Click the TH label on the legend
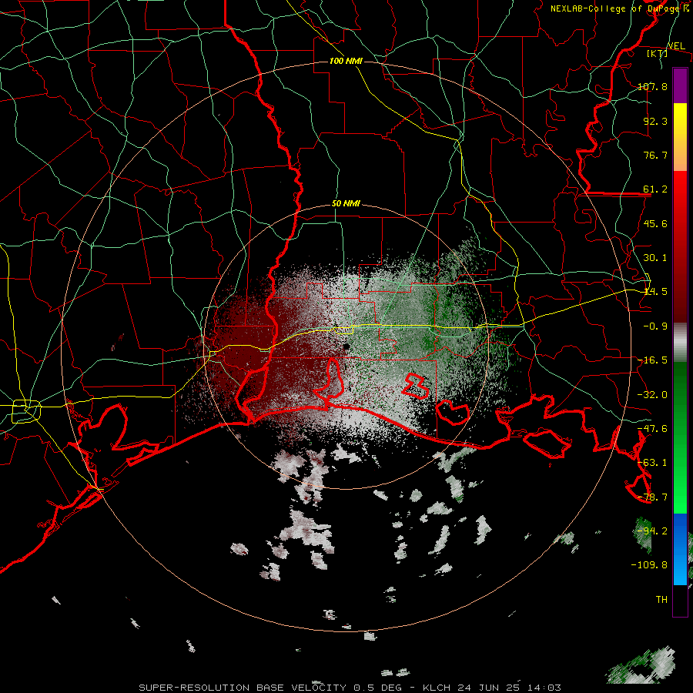The height and width of the screenshot is (693, 693). tap(661, 600)
